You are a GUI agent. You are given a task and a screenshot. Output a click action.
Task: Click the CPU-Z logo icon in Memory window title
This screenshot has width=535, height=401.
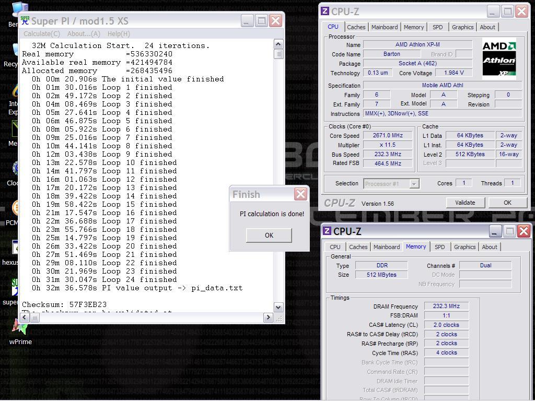pos(327,231)
